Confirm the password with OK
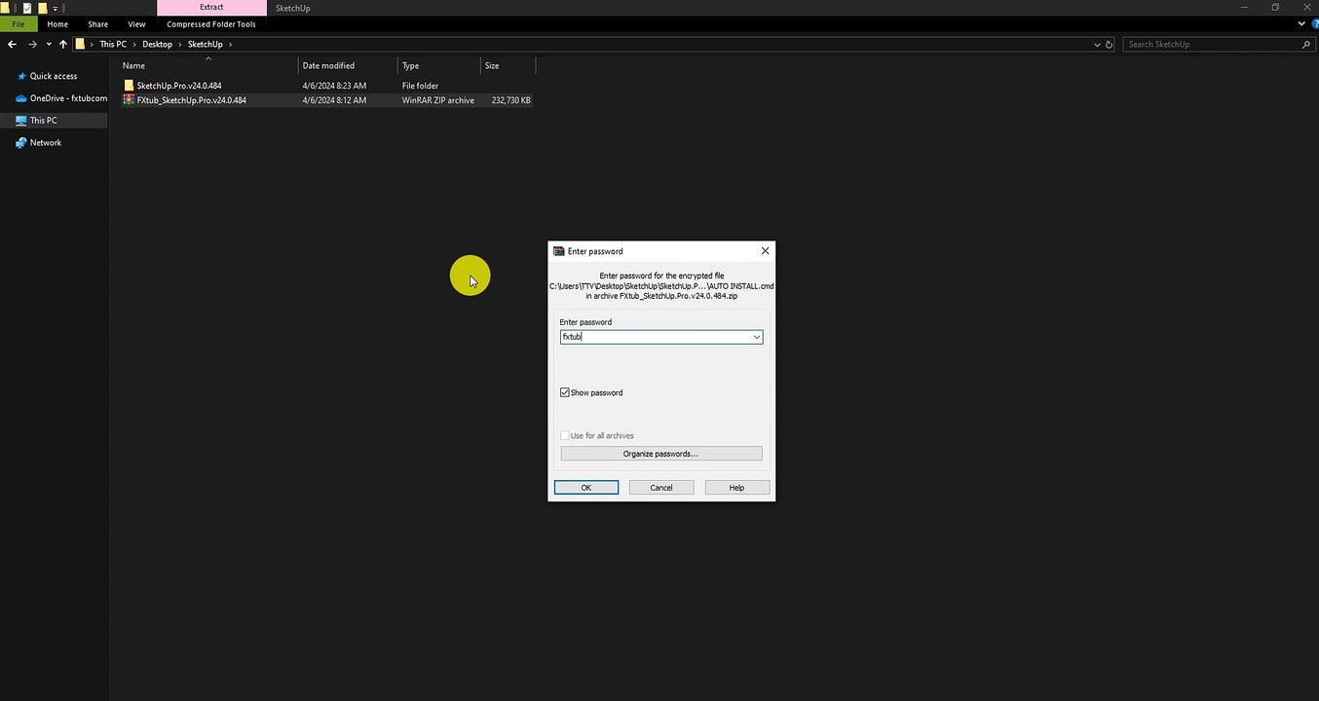The image size is (1319, 701). click(586, 487)
